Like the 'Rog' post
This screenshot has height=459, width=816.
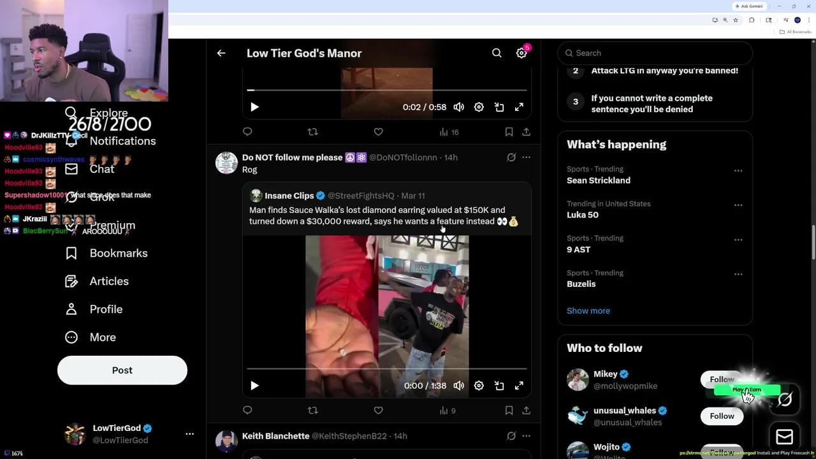click(378, 411)
